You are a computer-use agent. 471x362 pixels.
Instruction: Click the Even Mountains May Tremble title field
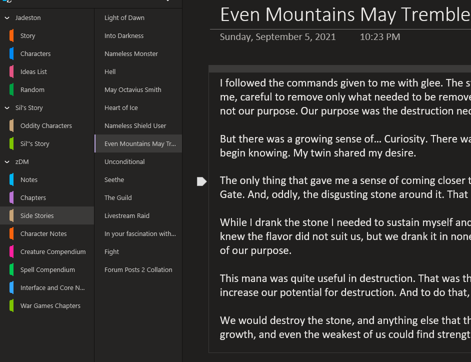345,15
